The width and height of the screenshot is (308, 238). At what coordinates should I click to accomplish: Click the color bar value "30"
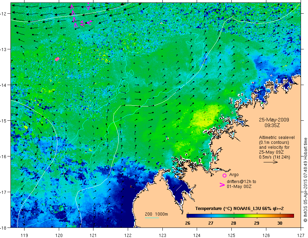pos(280,223)
